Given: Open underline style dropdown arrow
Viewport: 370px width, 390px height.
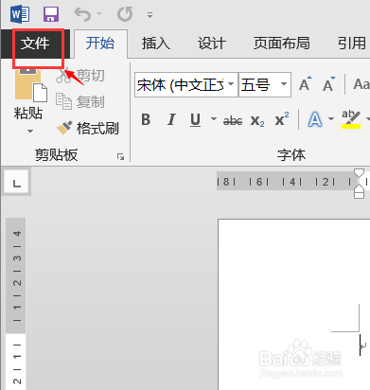Looking at the screenshot, I should pos(214,119).
